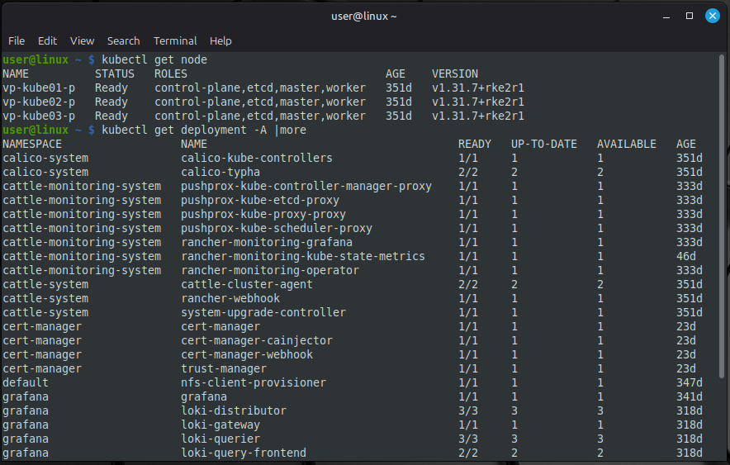Open the View menu
The height and width of the screenshot is (465, 730).
(x=82, y=40)
